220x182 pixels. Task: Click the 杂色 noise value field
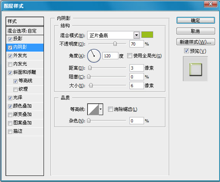coord(137,121)
